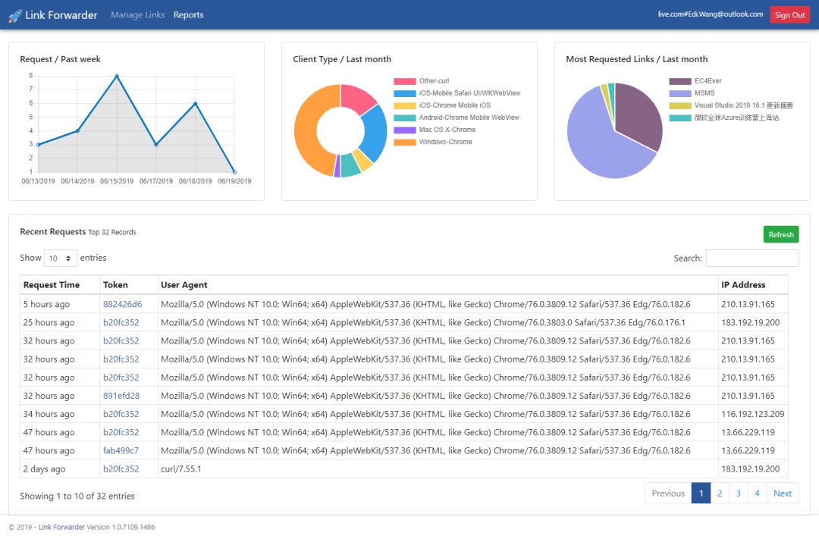
Task: Click the orange Windows-Chrome donut segment
Action: 306,130
